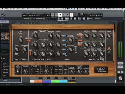The height and width of the screenshot is (94, 125).
Task: Click the LFO Freq knob
Action: tap(46, 71)
